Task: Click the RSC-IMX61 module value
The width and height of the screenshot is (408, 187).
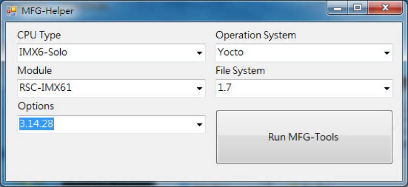Action: coord(45,88)
